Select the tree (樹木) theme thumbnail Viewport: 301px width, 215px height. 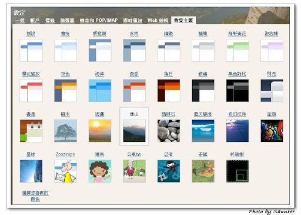[x=65, y=131]
